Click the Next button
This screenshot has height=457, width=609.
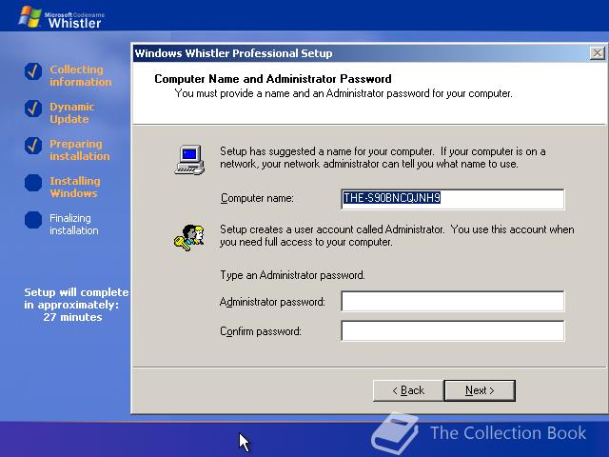coord(480,390)
